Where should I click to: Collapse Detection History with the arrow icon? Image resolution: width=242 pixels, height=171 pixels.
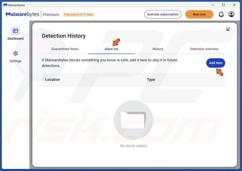point(228,29)
